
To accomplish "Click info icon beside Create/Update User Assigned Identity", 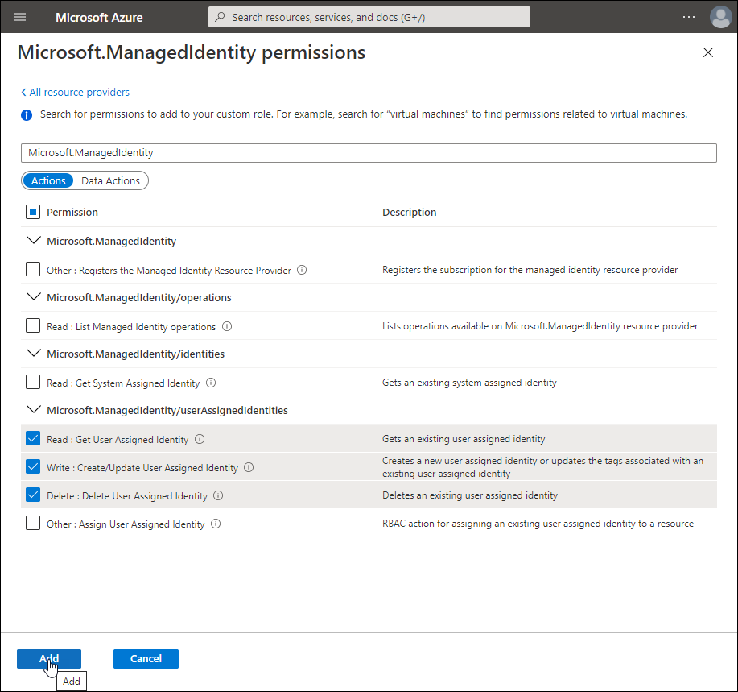I will (x=249, y=468).
